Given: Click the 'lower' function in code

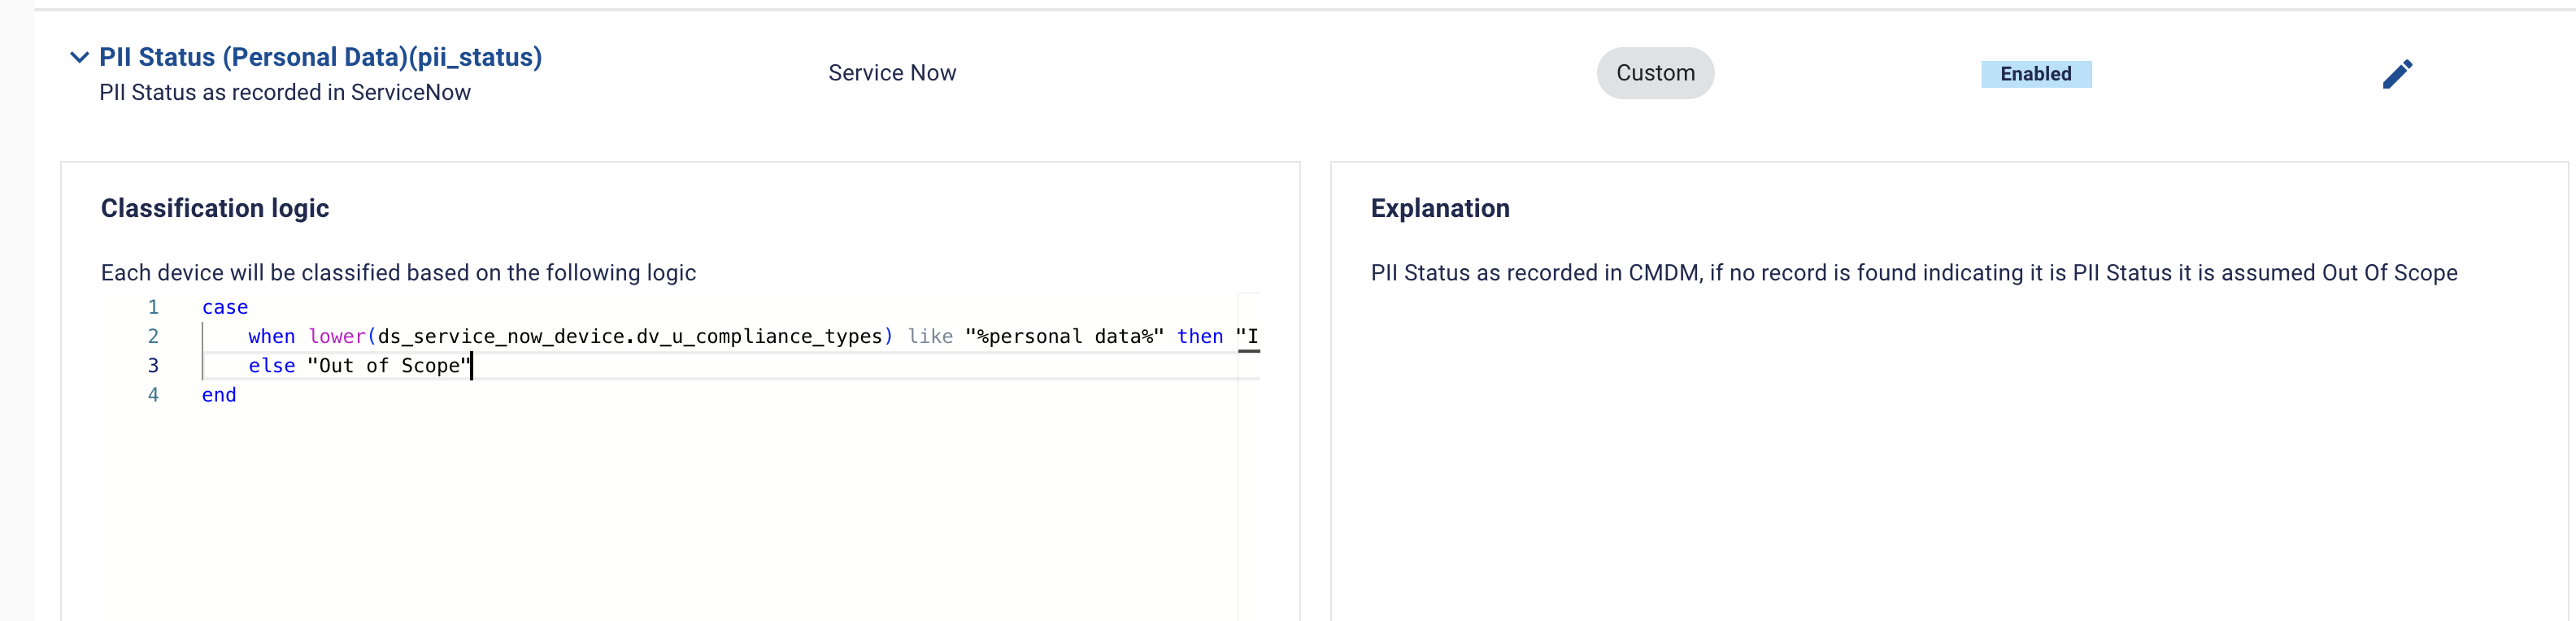Looking at the screenshot, I should [x=336, y=336].
